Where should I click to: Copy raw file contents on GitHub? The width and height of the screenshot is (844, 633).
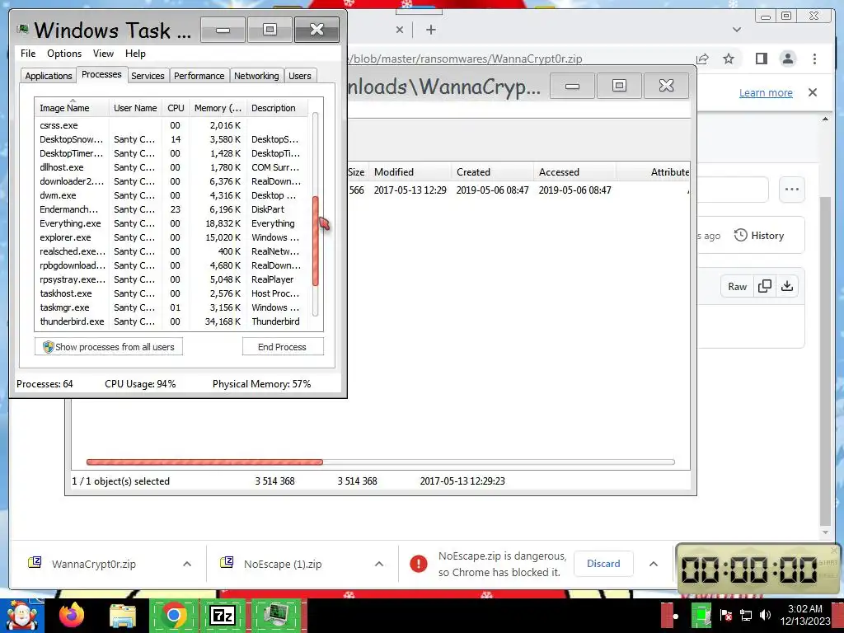[765, 286]
